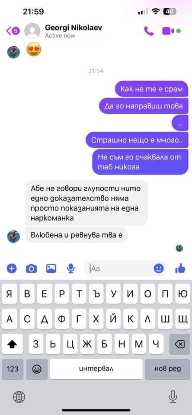Tap the keyboard backspace delete key
The width and height of the screenshot is (192, 415).
(x=179, y=344)
